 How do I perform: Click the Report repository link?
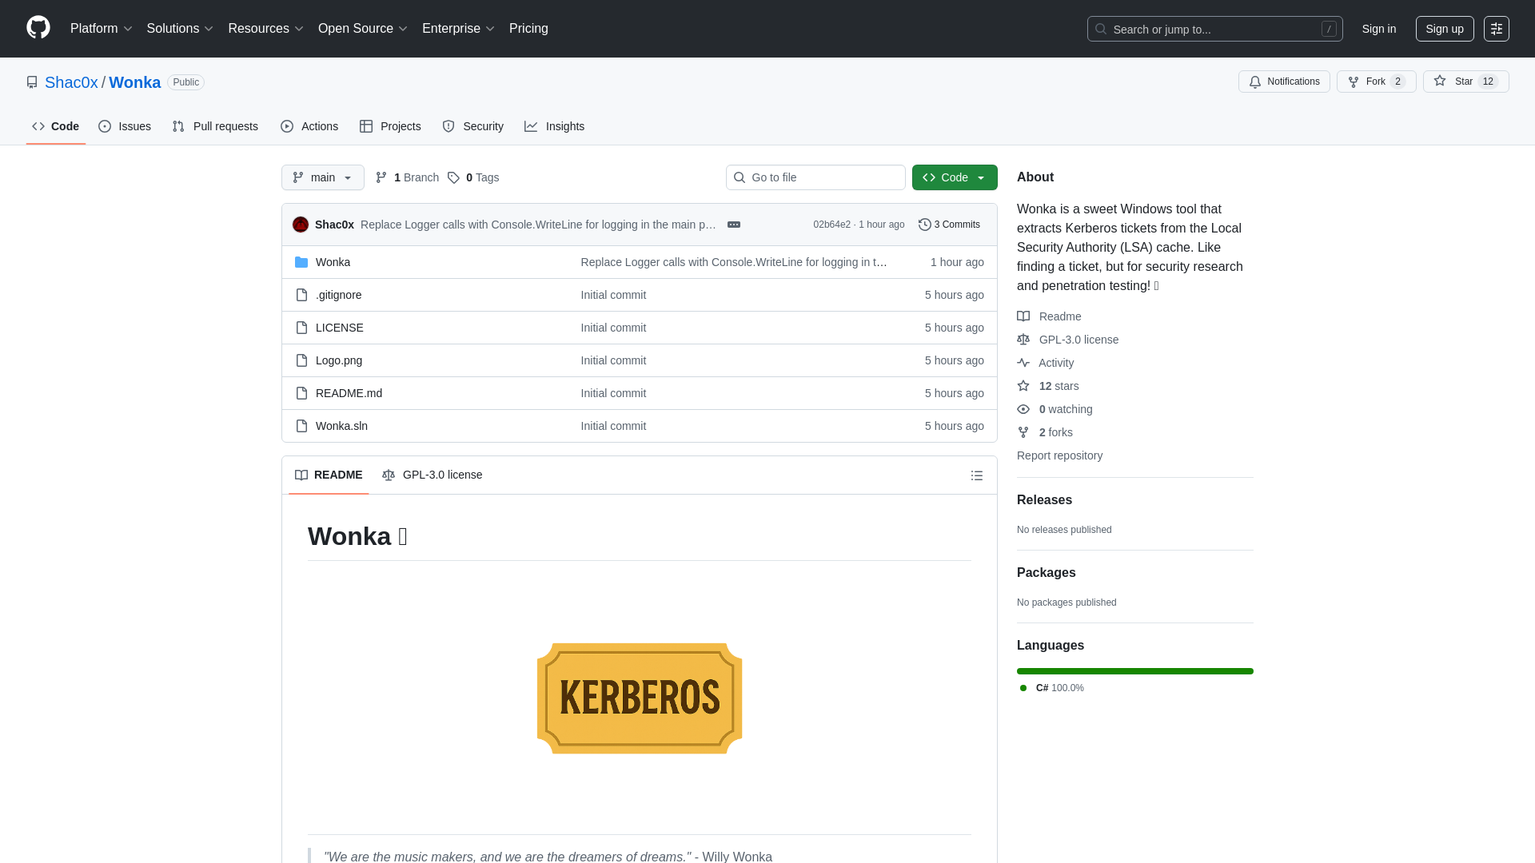1059,455
